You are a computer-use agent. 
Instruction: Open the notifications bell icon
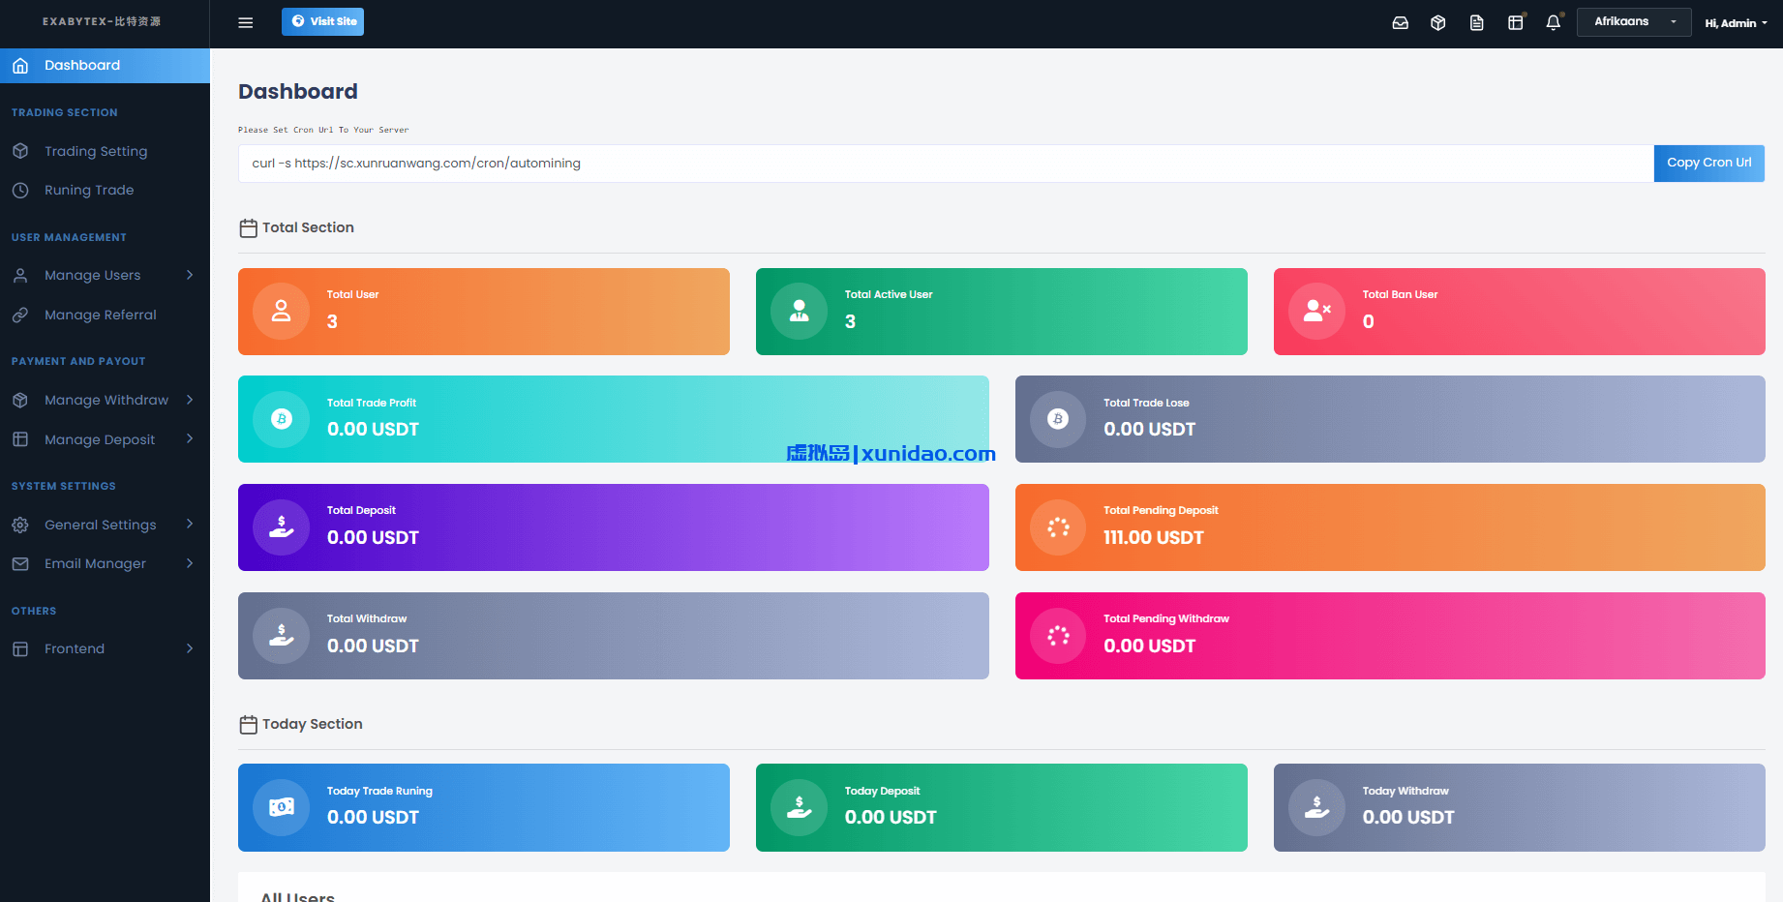click(1553, 22)
